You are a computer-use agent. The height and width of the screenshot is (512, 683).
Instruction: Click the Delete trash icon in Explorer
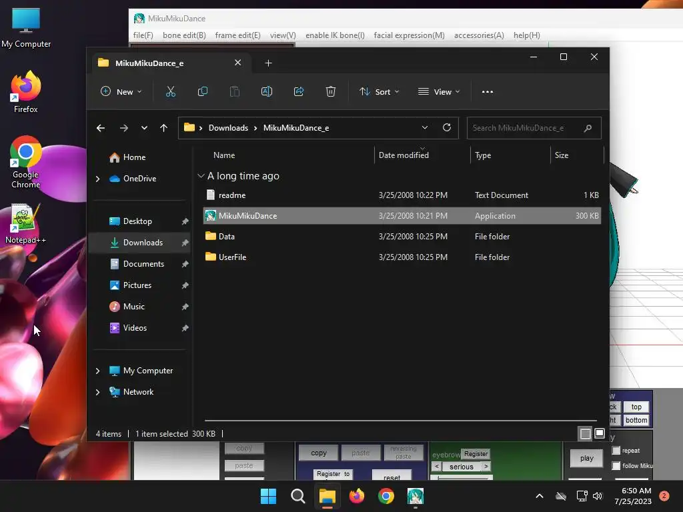tap(331, 91)
